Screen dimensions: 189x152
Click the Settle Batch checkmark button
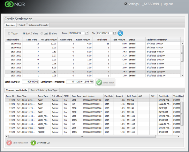tap(99, 82)
